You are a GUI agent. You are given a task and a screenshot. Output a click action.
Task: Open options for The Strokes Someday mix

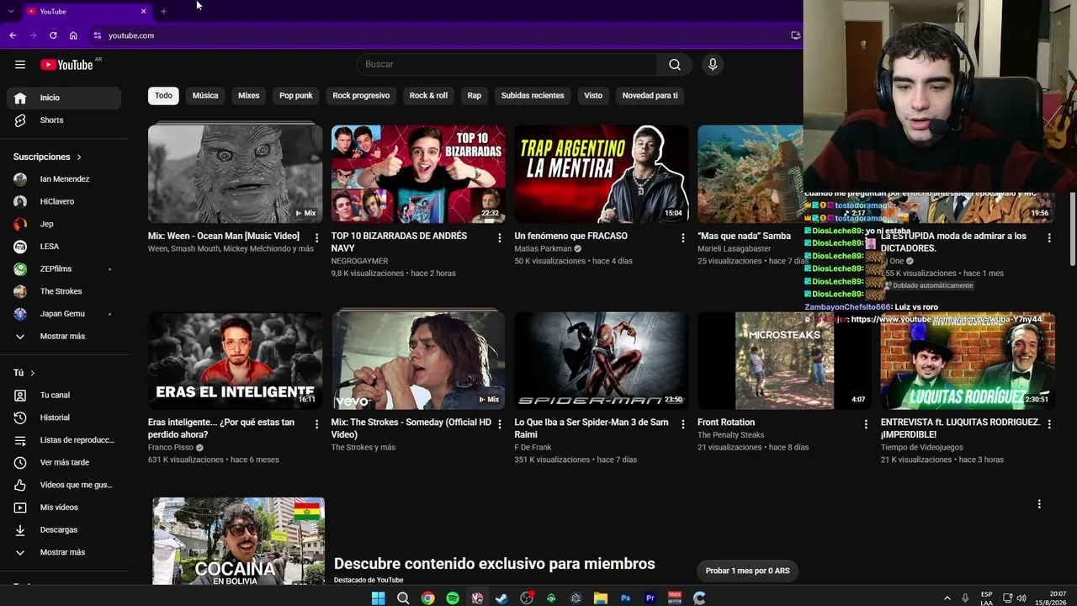click(500, 424)
